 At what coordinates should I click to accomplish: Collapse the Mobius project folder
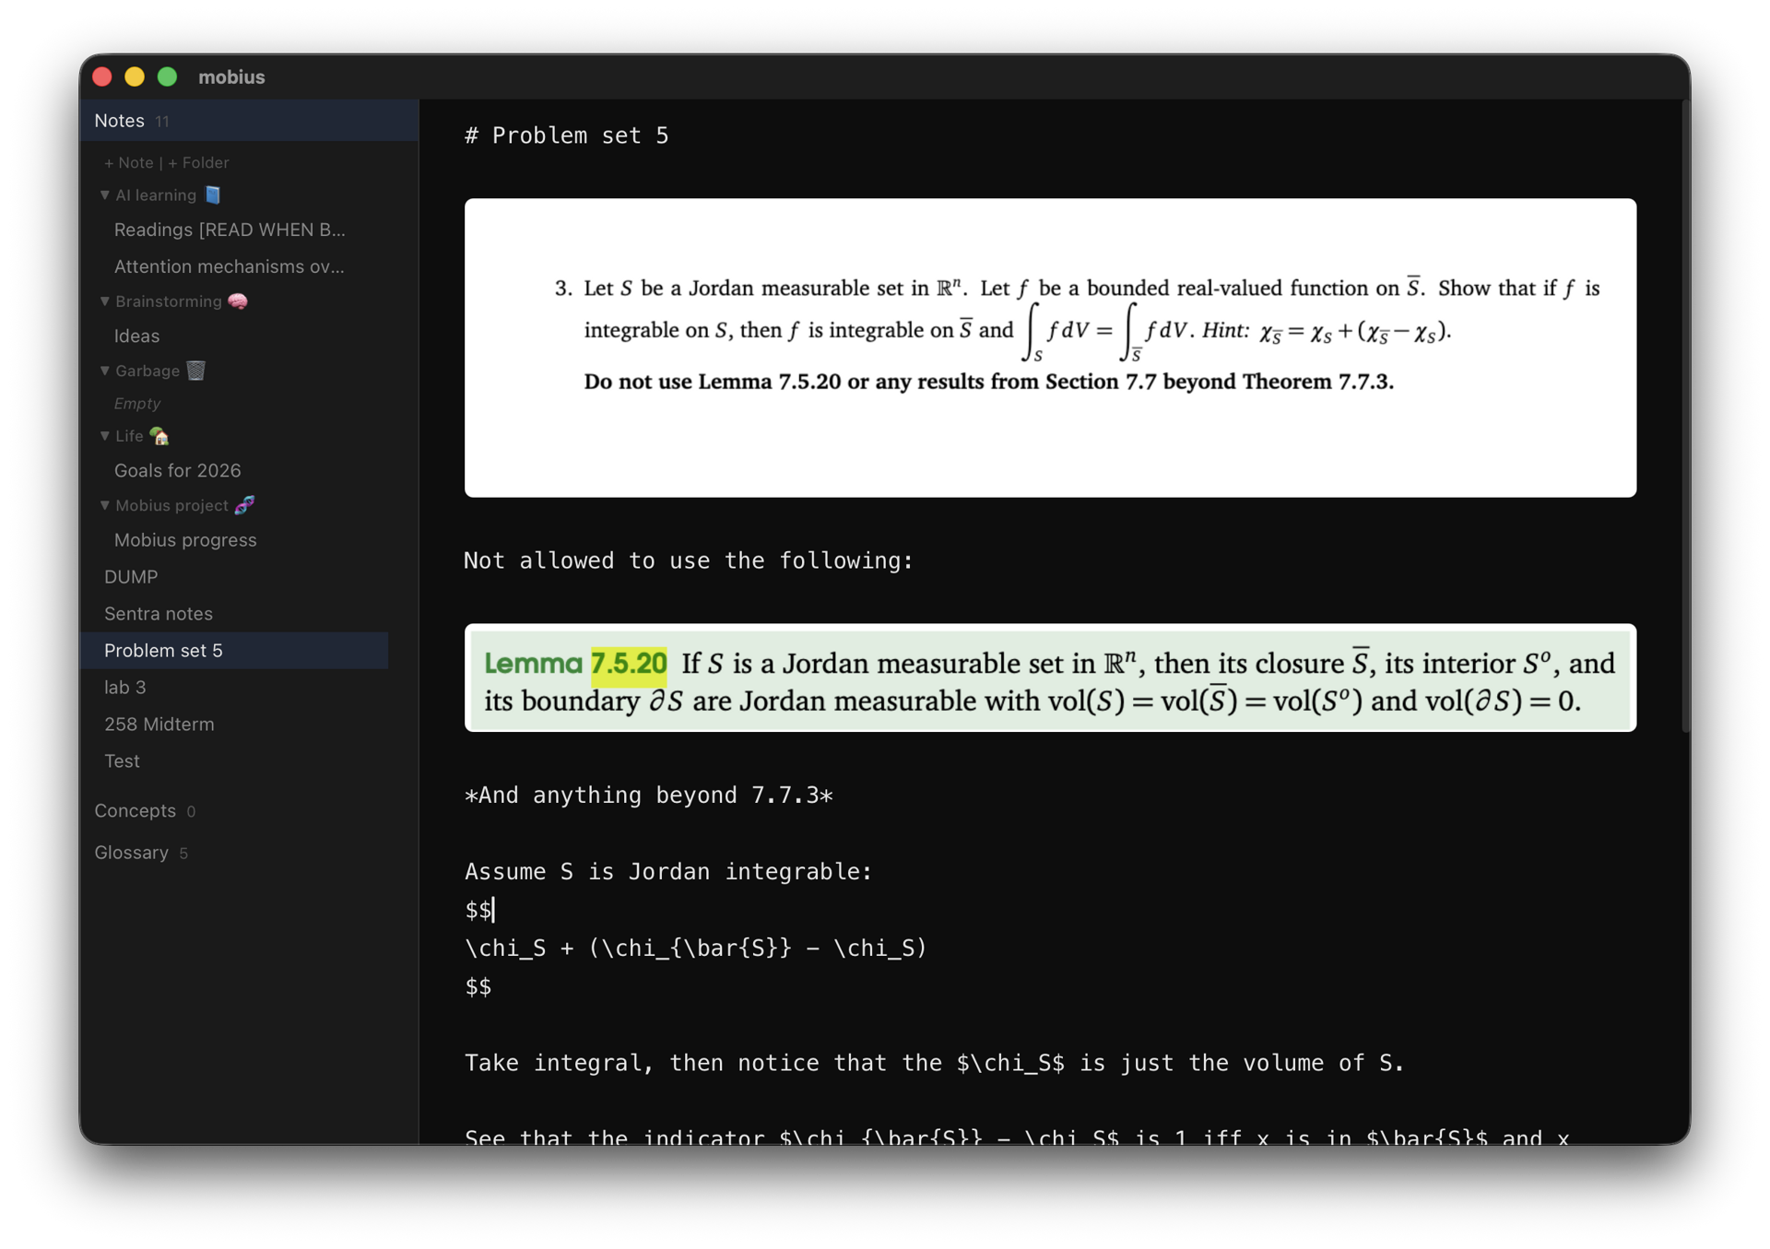pos(104,505)
